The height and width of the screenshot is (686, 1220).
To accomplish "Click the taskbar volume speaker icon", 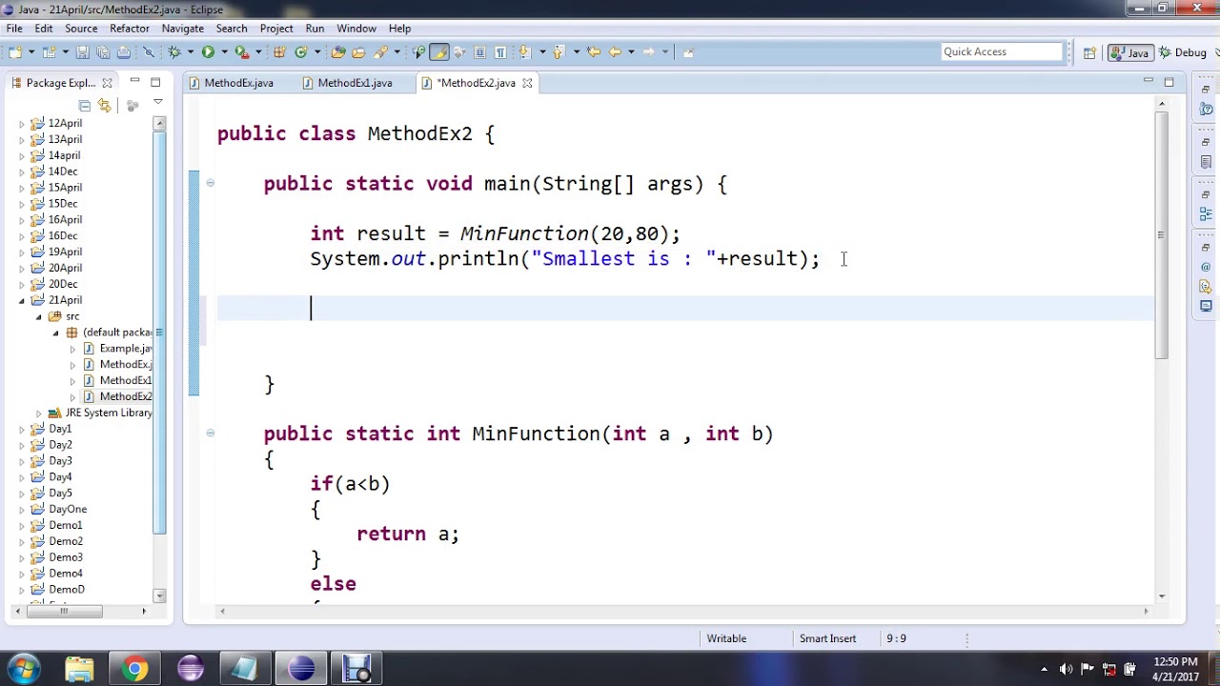I will coord(1066,669).
